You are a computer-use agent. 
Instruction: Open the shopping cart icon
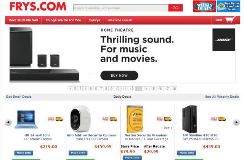click(x=230, y=19)
